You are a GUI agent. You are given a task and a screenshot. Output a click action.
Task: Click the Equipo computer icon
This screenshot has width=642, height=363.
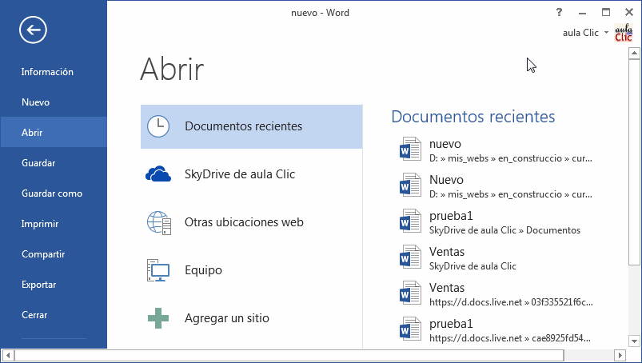point(158,270)
